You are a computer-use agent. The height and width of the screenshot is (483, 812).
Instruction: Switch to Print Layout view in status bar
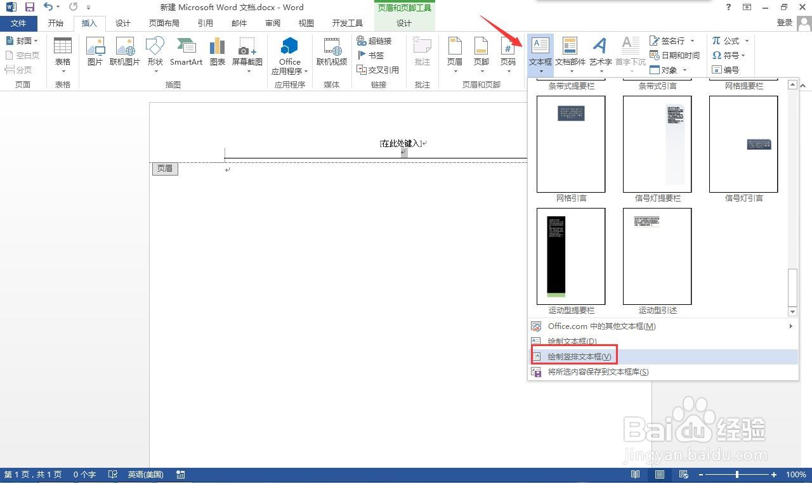tap(660, 475)
